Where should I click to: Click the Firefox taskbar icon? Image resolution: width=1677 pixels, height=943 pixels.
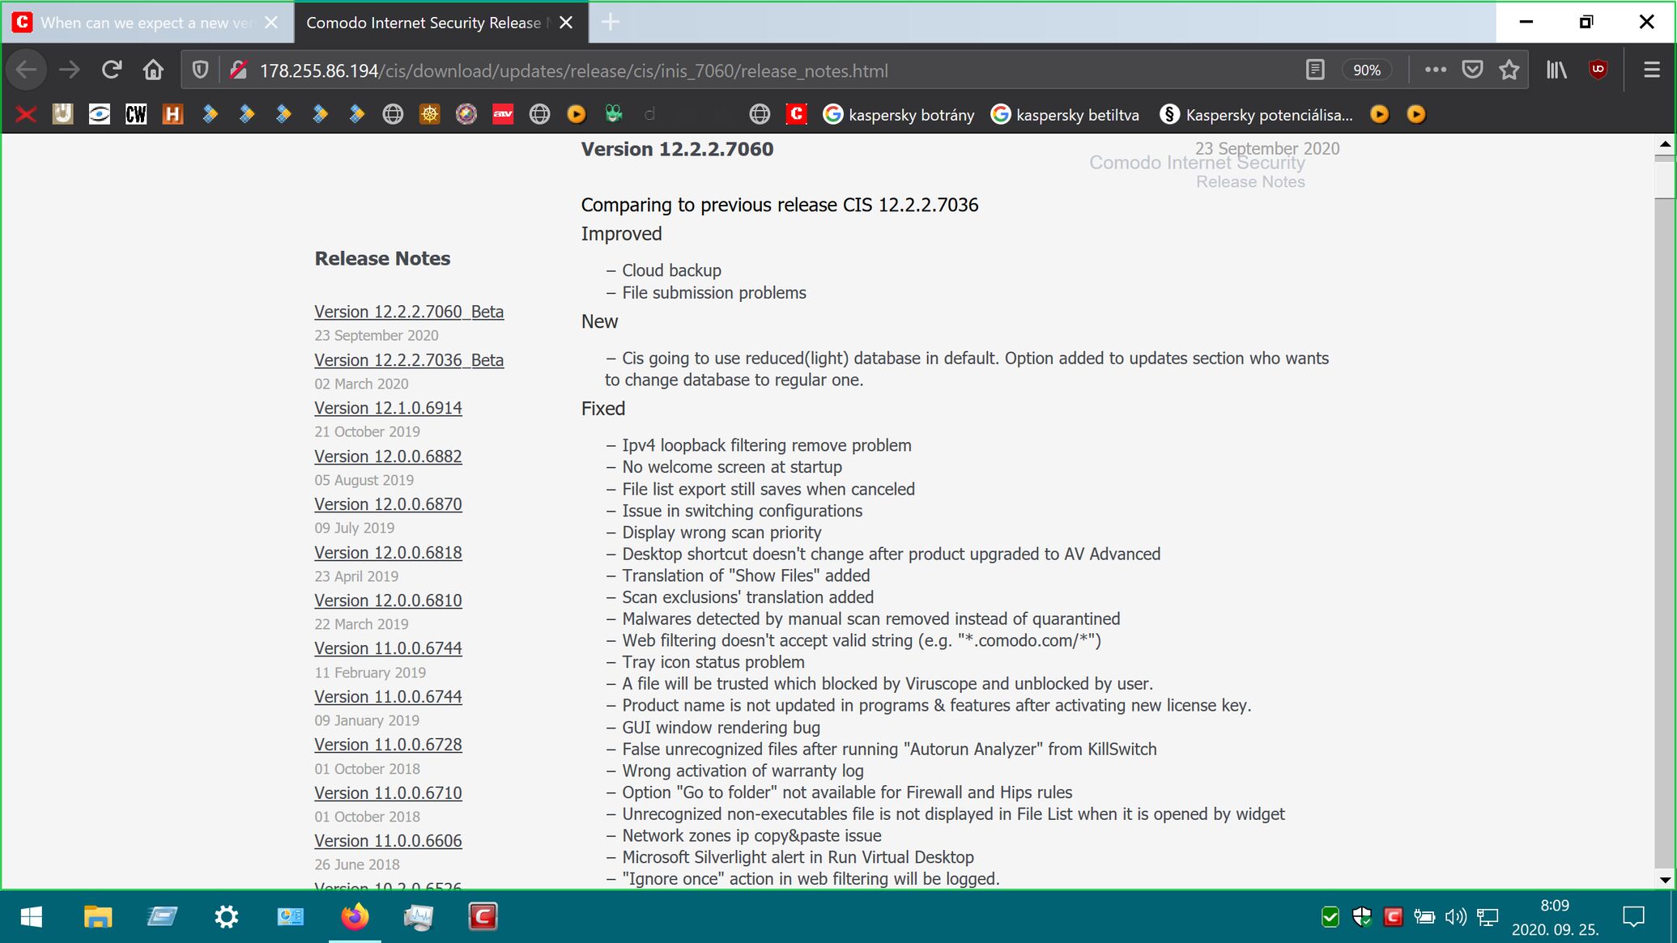point(355,916)
